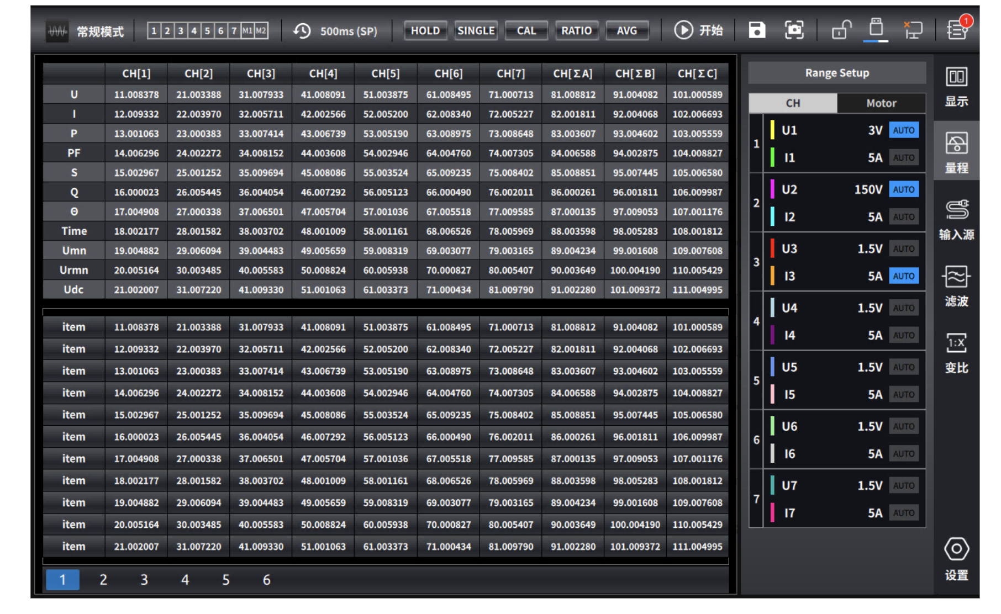Open the 滤波 filter panel
1001x614 pixels.
click(956, 285)
